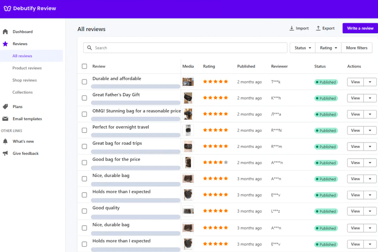Check the Perfect for overnight travel checkbox

[x=84, y=130]
